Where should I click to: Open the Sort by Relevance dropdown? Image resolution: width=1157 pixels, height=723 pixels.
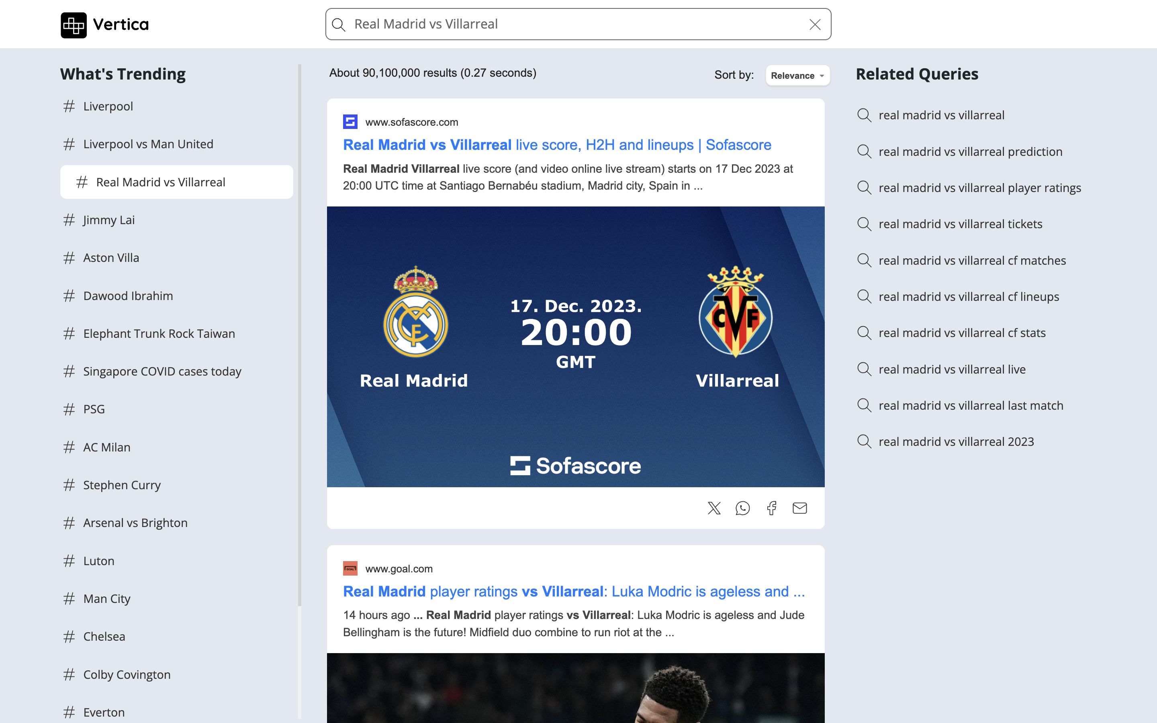click(797, 75)
